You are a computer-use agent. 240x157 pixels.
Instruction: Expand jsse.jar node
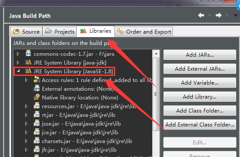coord(26,124)
